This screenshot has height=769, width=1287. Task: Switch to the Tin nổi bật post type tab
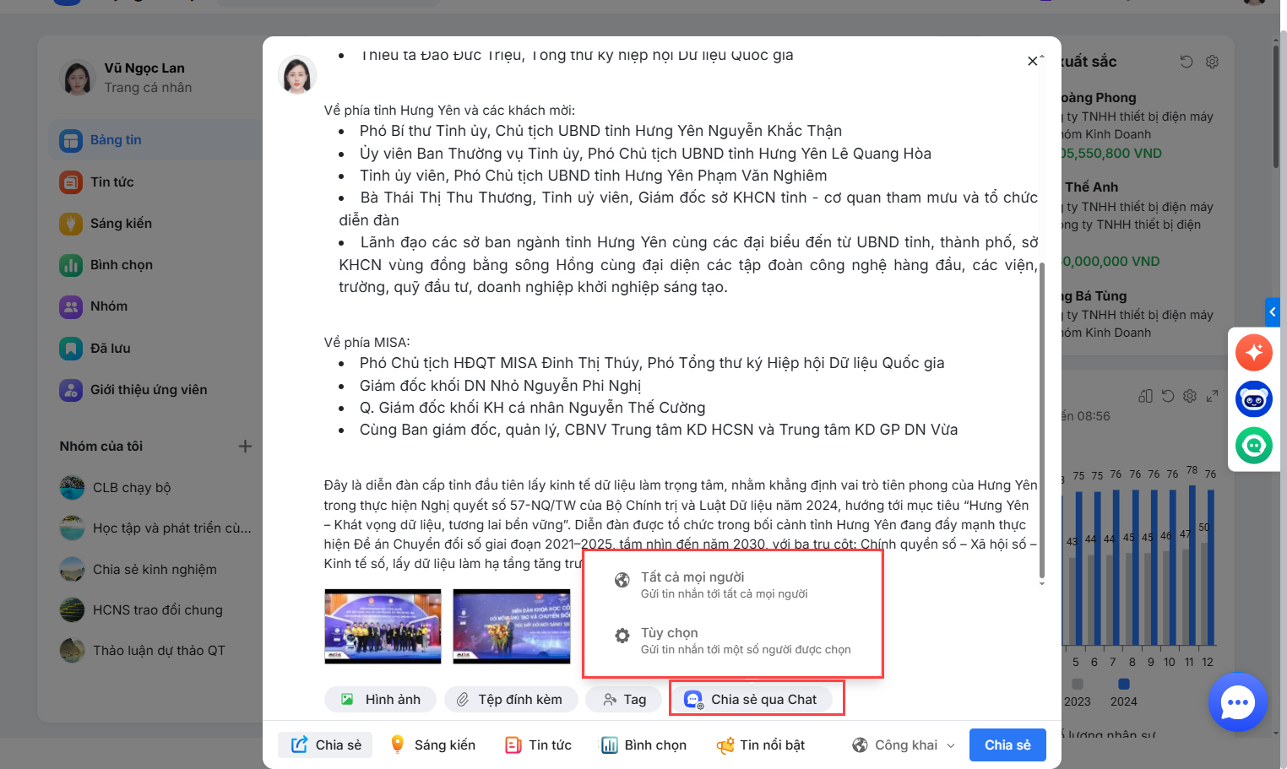point(761,745)
